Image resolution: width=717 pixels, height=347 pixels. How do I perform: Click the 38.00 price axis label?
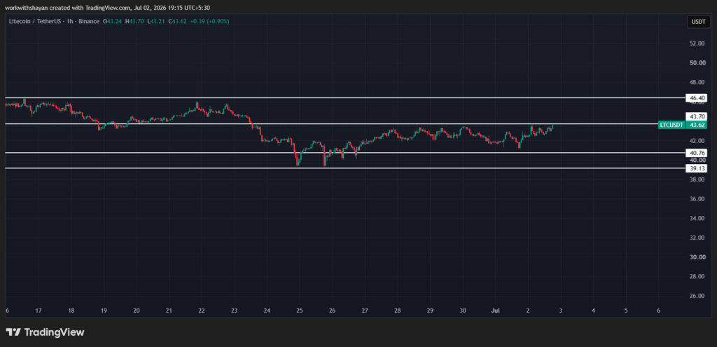pyautogui.click(x=697, y=179)
